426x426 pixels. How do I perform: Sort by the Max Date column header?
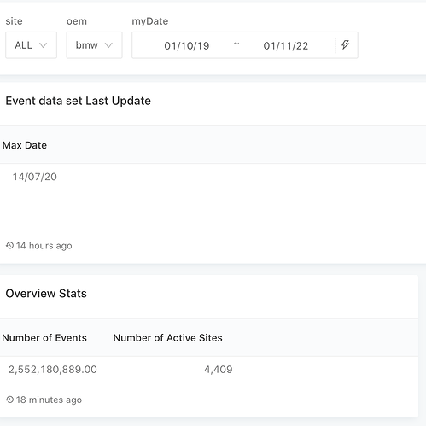tap(25, 145)
